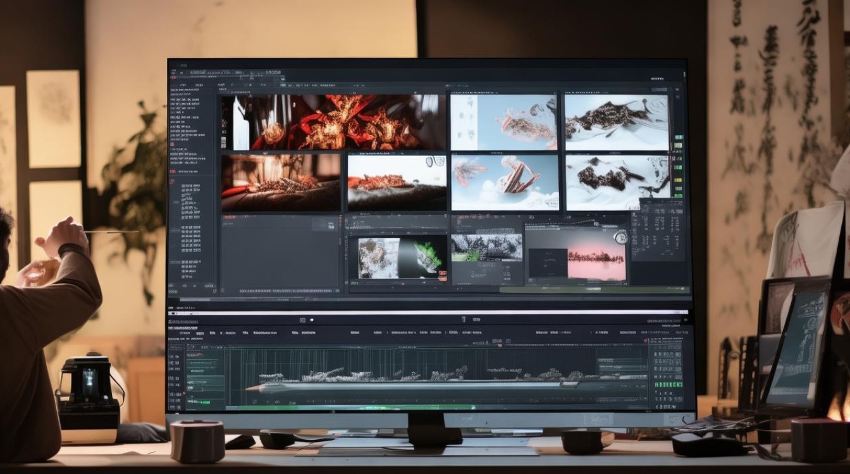Choose the dark warm-toned interior clip thumbnail

(x=281, y=182)
